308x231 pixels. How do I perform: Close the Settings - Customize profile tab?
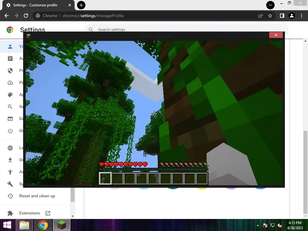[70, 5]
